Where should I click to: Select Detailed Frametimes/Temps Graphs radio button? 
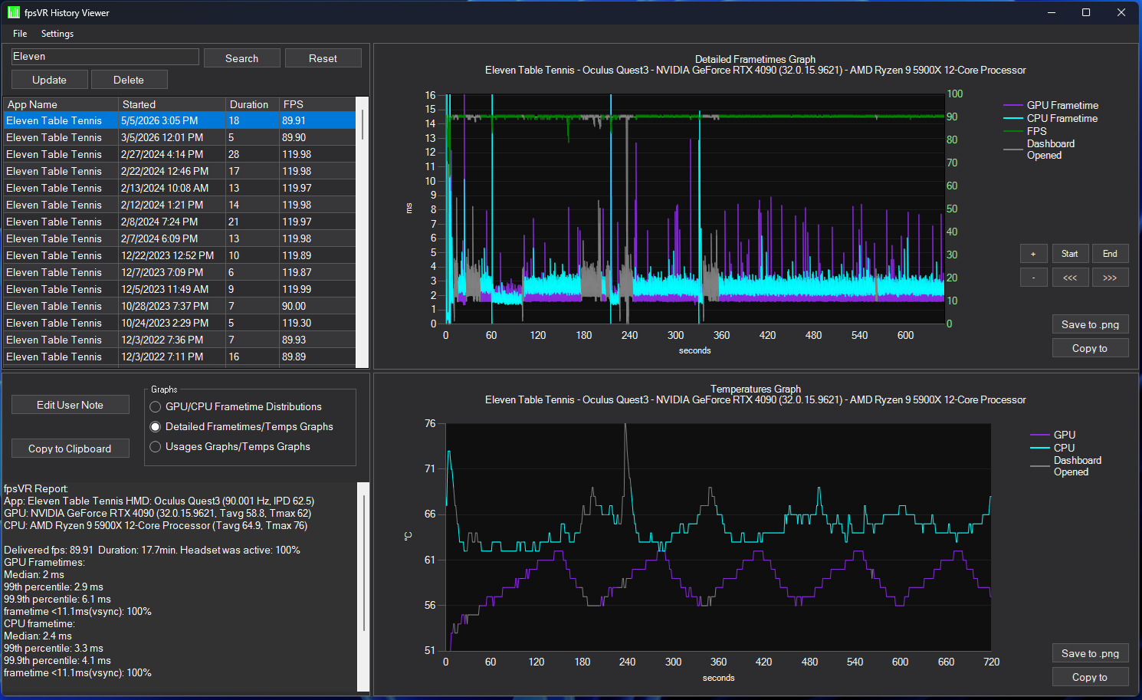[156, 427]
